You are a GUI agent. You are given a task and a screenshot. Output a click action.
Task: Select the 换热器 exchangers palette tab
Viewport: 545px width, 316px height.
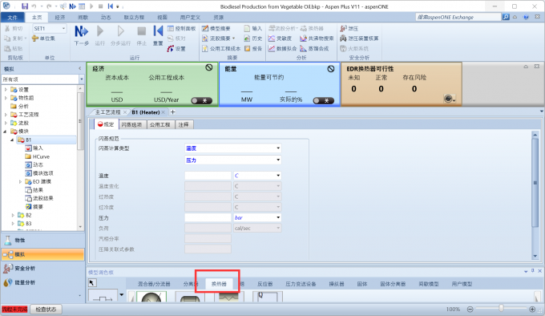(x=219, y=284)
